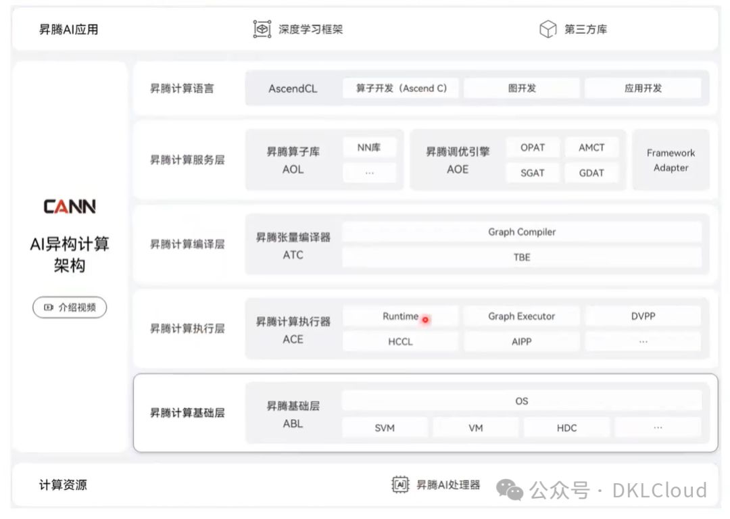Click the OPAT tuning tool box
The width and height of the screenshot is (730, 519).
coord(533,147)
